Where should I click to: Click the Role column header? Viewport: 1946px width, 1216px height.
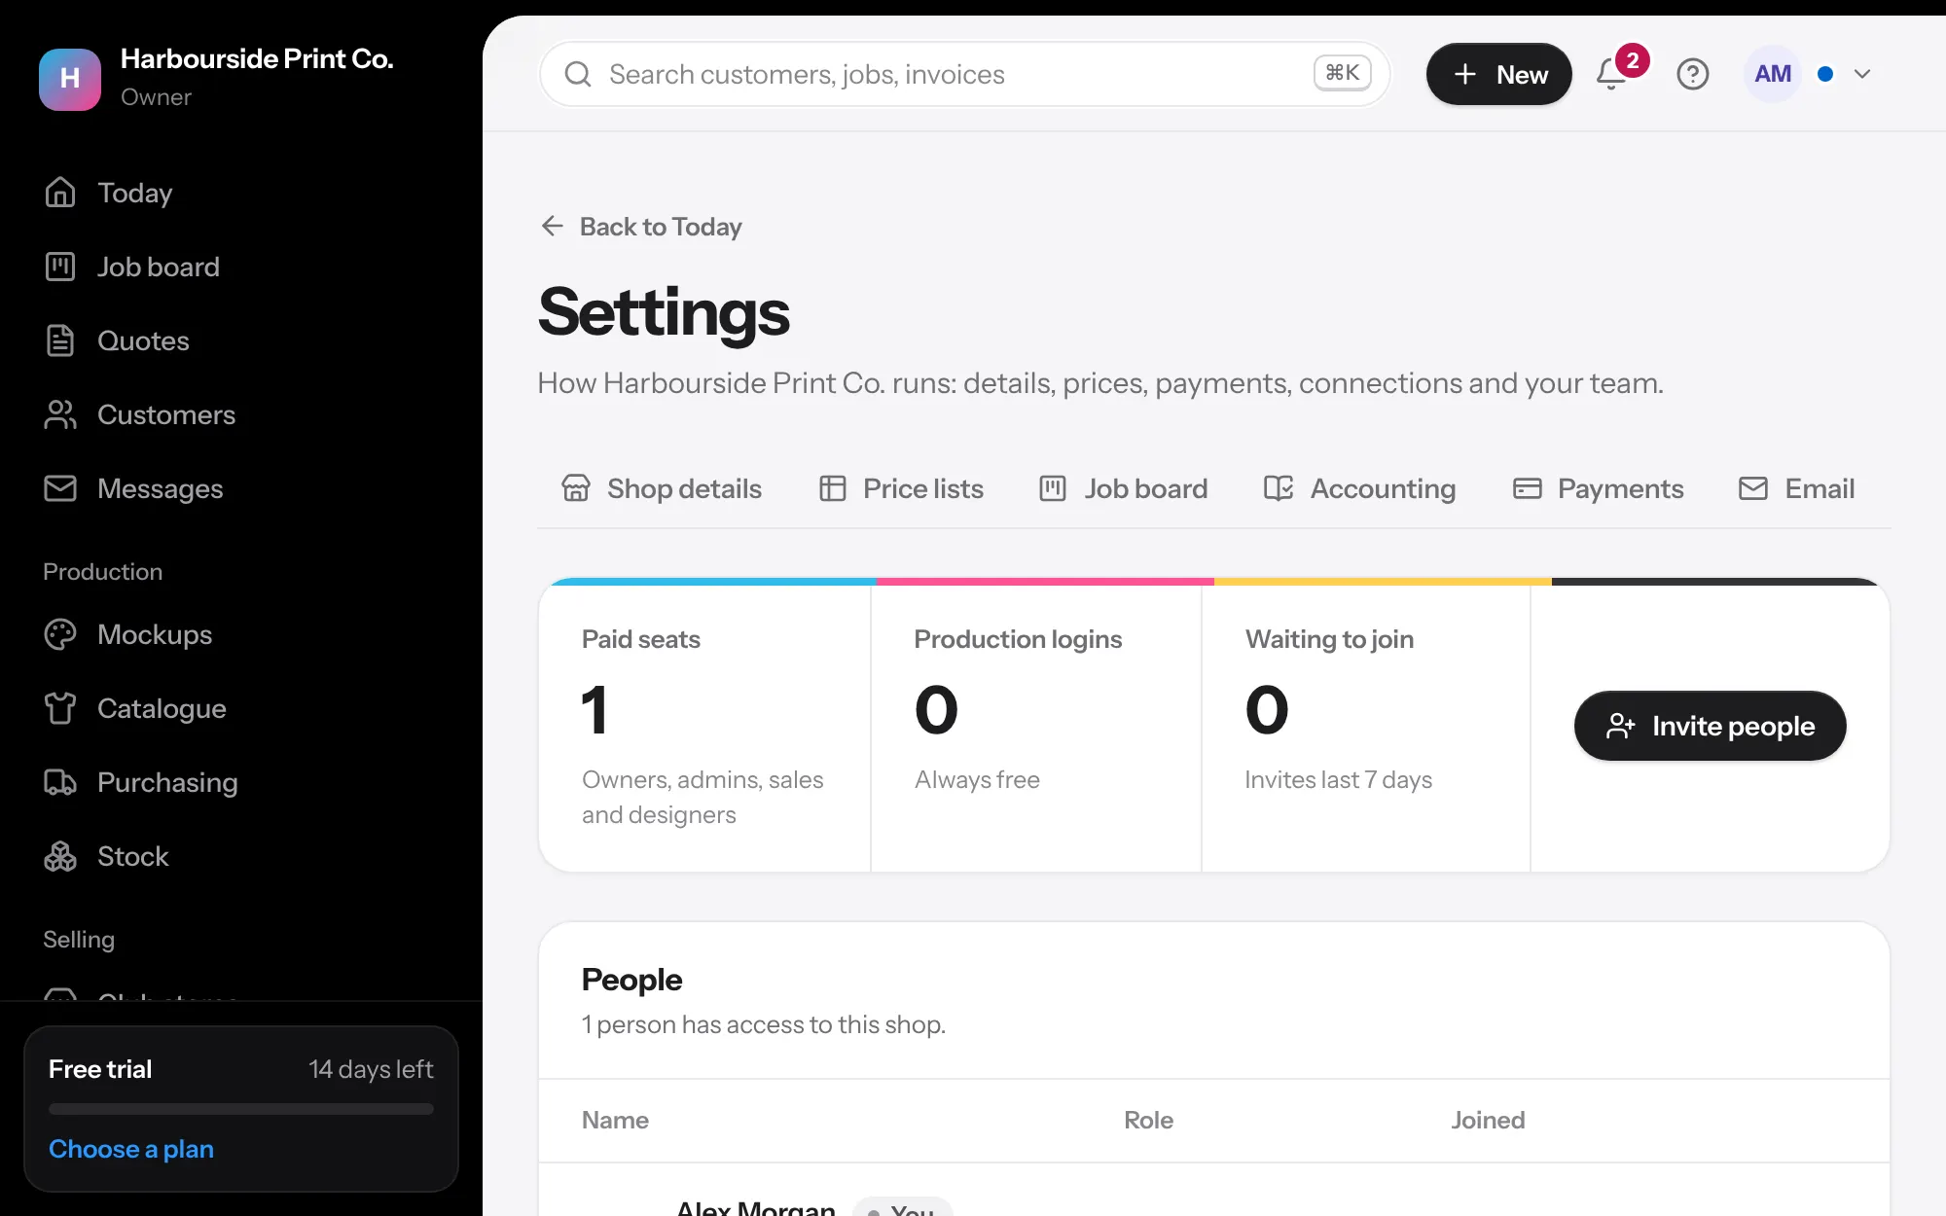pos(1148,1121)
